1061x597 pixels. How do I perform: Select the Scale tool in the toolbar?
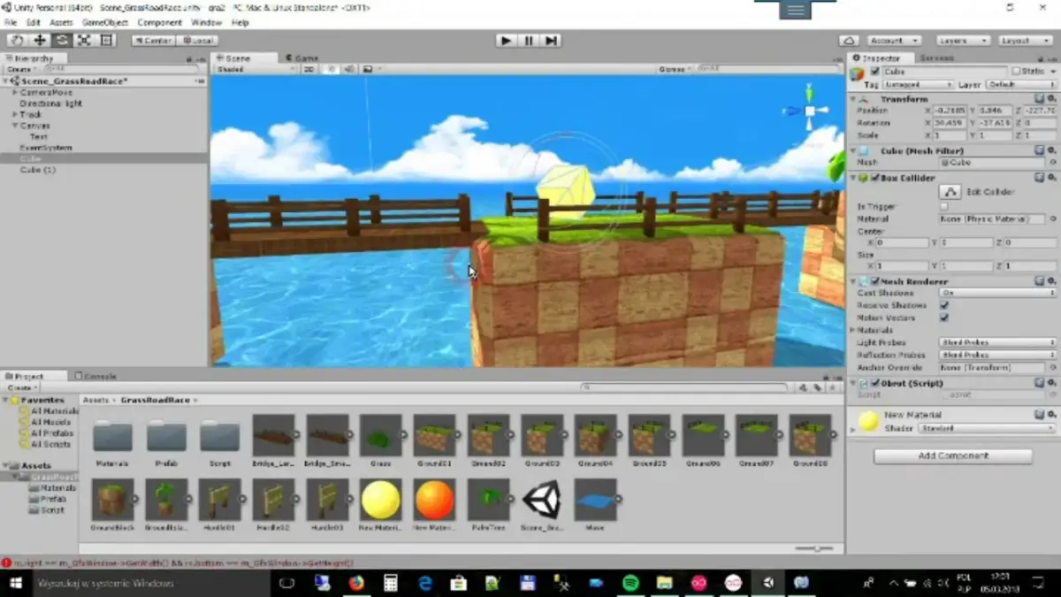click(x=84, y=41)
